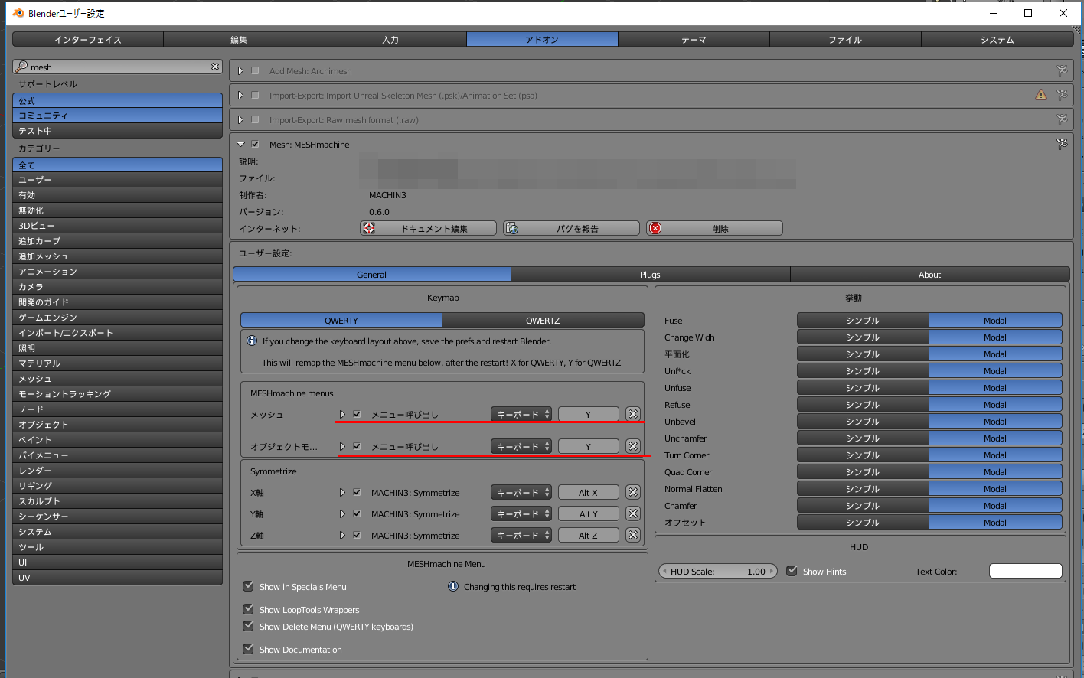This screenshot has height=678, width=1084.
Task: Click Alt X key binding for X軸
Action: point(588,492)
